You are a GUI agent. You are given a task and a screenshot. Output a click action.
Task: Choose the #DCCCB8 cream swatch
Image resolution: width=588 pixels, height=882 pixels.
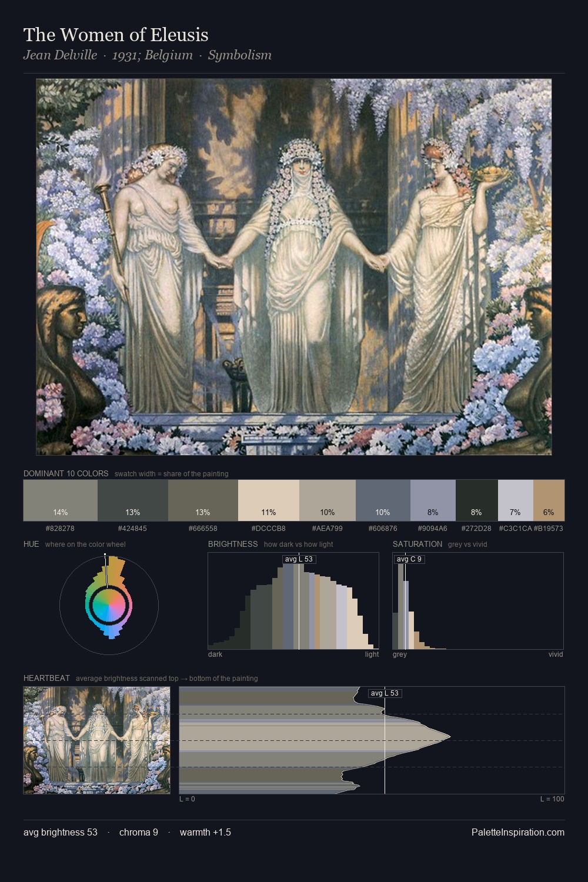pos(269,500)
